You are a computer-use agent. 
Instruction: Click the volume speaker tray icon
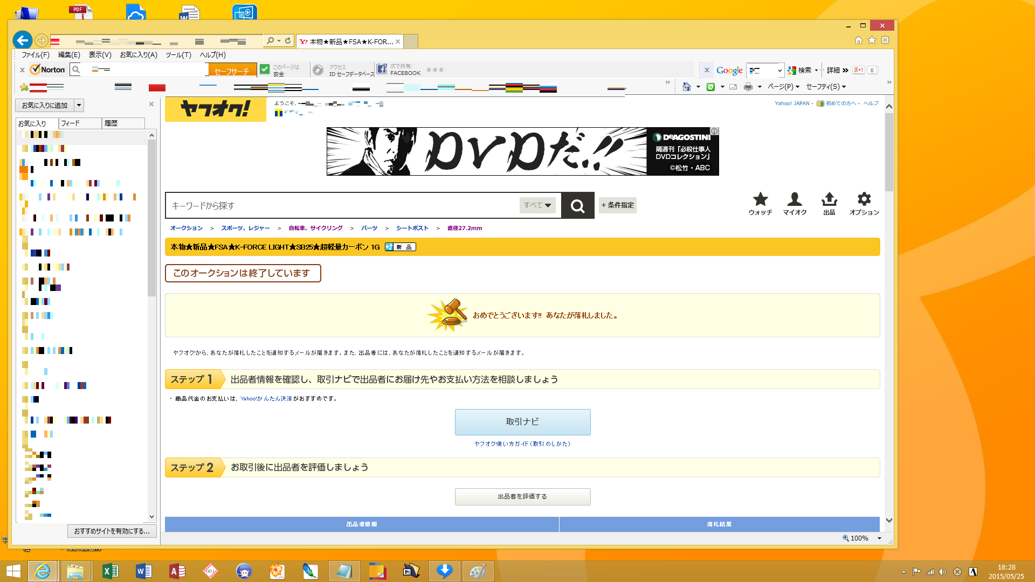point(942,572)
